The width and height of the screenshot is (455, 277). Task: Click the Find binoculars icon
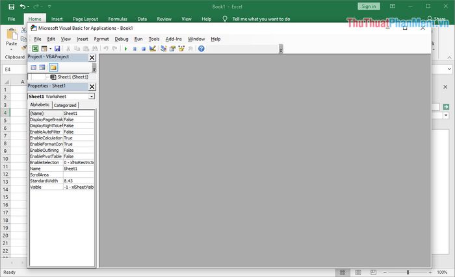pos(95,49)
